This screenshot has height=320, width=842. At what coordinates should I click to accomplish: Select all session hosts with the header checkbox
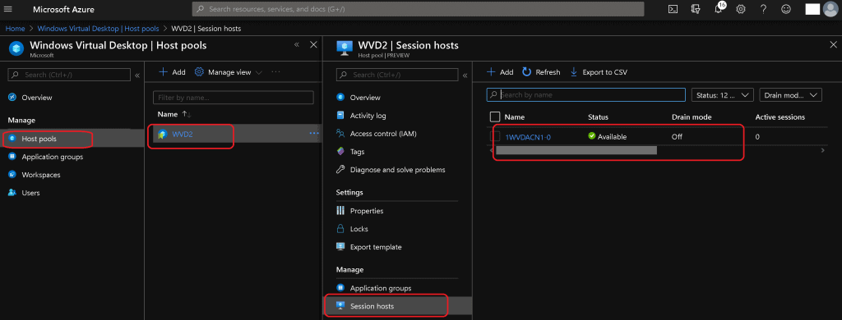(x=495, y=117)
